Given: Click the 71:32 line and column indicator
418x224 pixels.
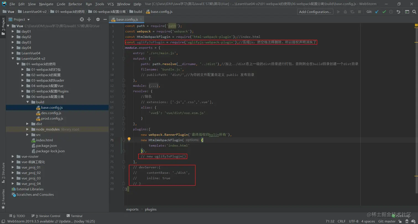Looking at the screenshot, I should [330, 221].
